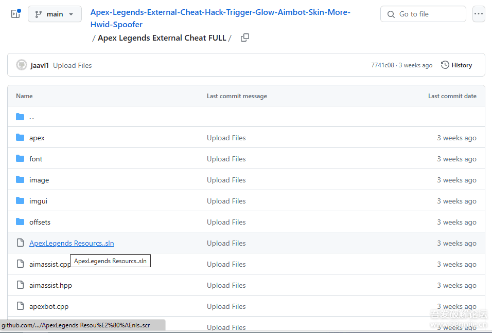The height and width of the screenshot is (333, 492).
Task: Click file icon of apexbot.cpp
Action: pos(20,306)
